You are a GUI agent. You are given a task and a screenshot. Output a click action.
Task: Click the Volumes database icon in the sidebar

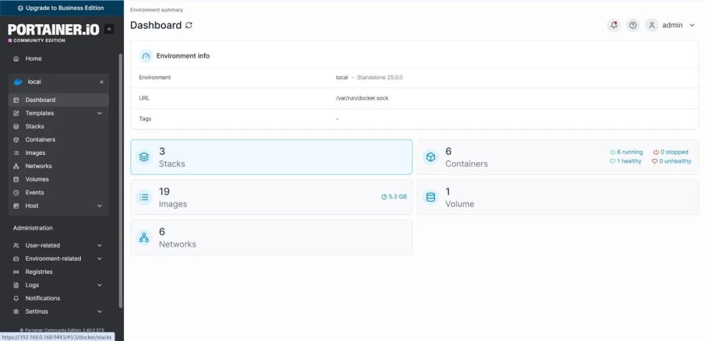(16, 180)
